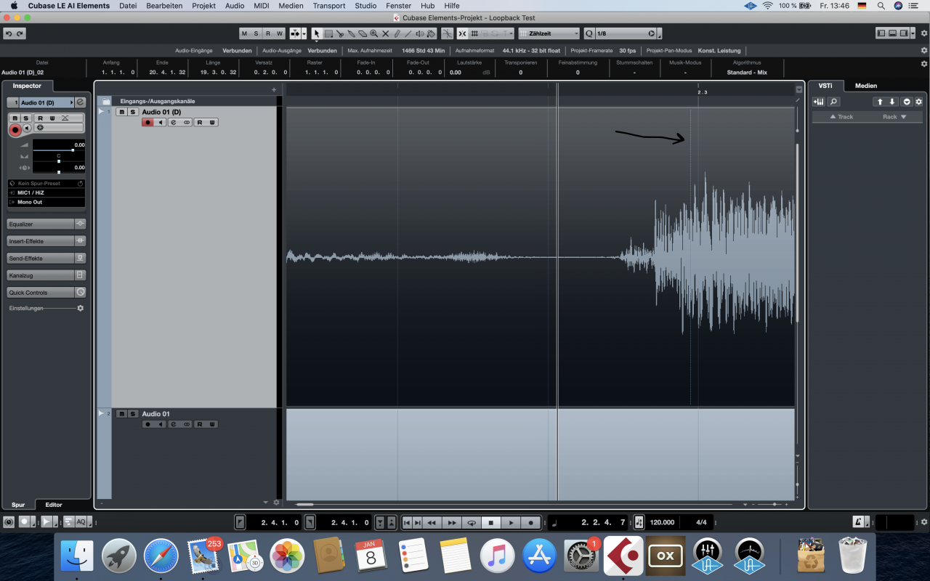Open the Transport menu

329,6
